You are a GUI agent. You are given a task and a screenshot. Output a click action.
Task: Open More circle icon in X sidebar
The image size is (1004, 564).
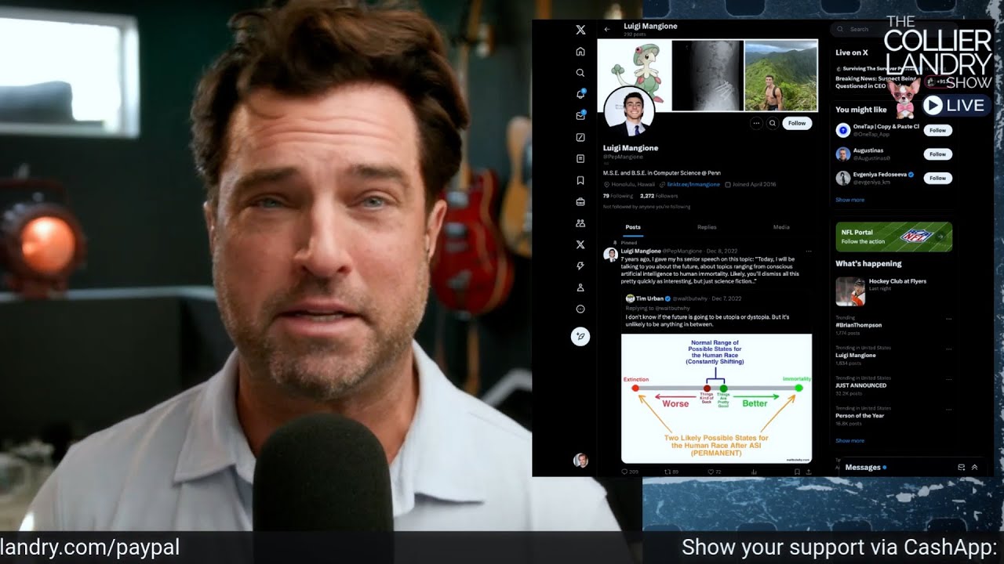[x=580, y=309]
